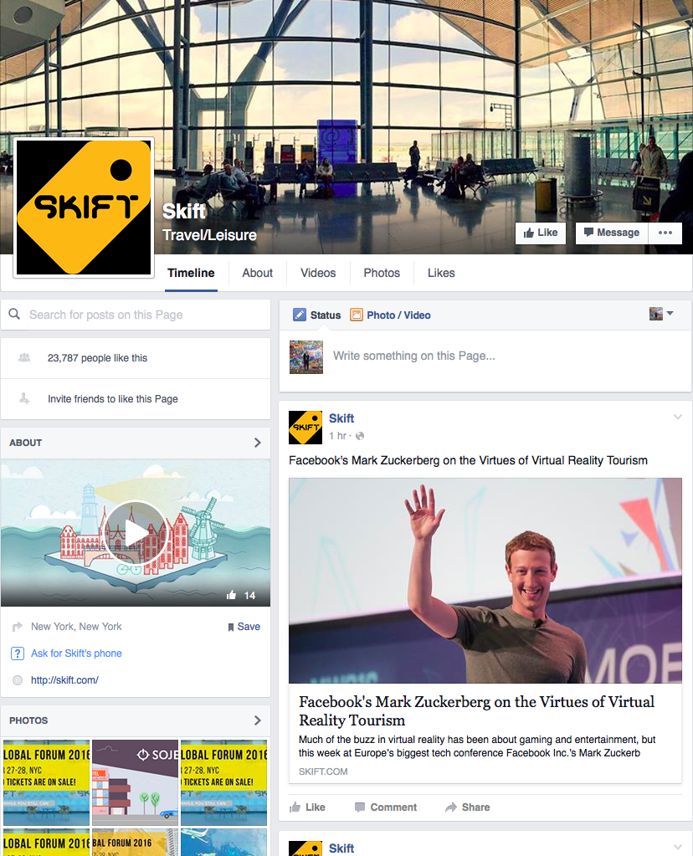Image resolution: width=693 pixels, height=856 pixels.
Task: Open the About tab
Action: (257, 273)
